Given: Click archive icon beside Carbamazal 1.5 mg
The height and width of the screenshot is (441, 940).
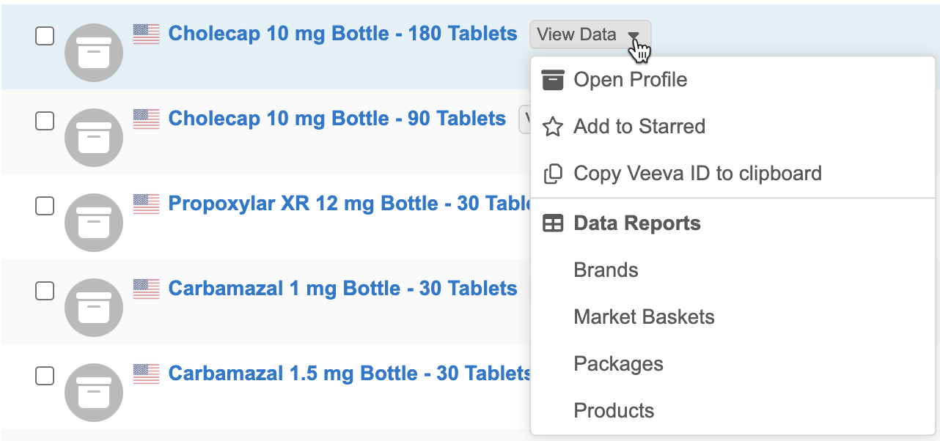Looking at the screenshot, I should coord(94,392).
